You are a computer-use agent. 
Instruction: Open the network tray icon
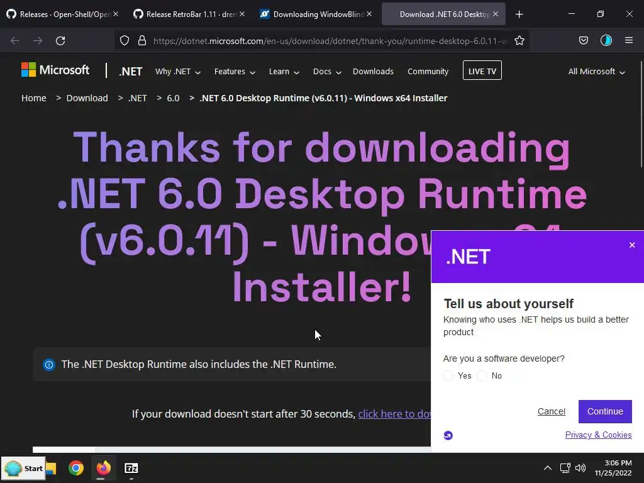click(565, 468)
